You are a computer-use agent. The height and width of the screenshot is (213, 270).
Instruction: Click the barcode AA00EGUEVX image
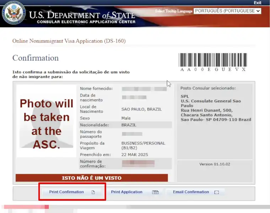pyautogui.click(x=213, y=62)
